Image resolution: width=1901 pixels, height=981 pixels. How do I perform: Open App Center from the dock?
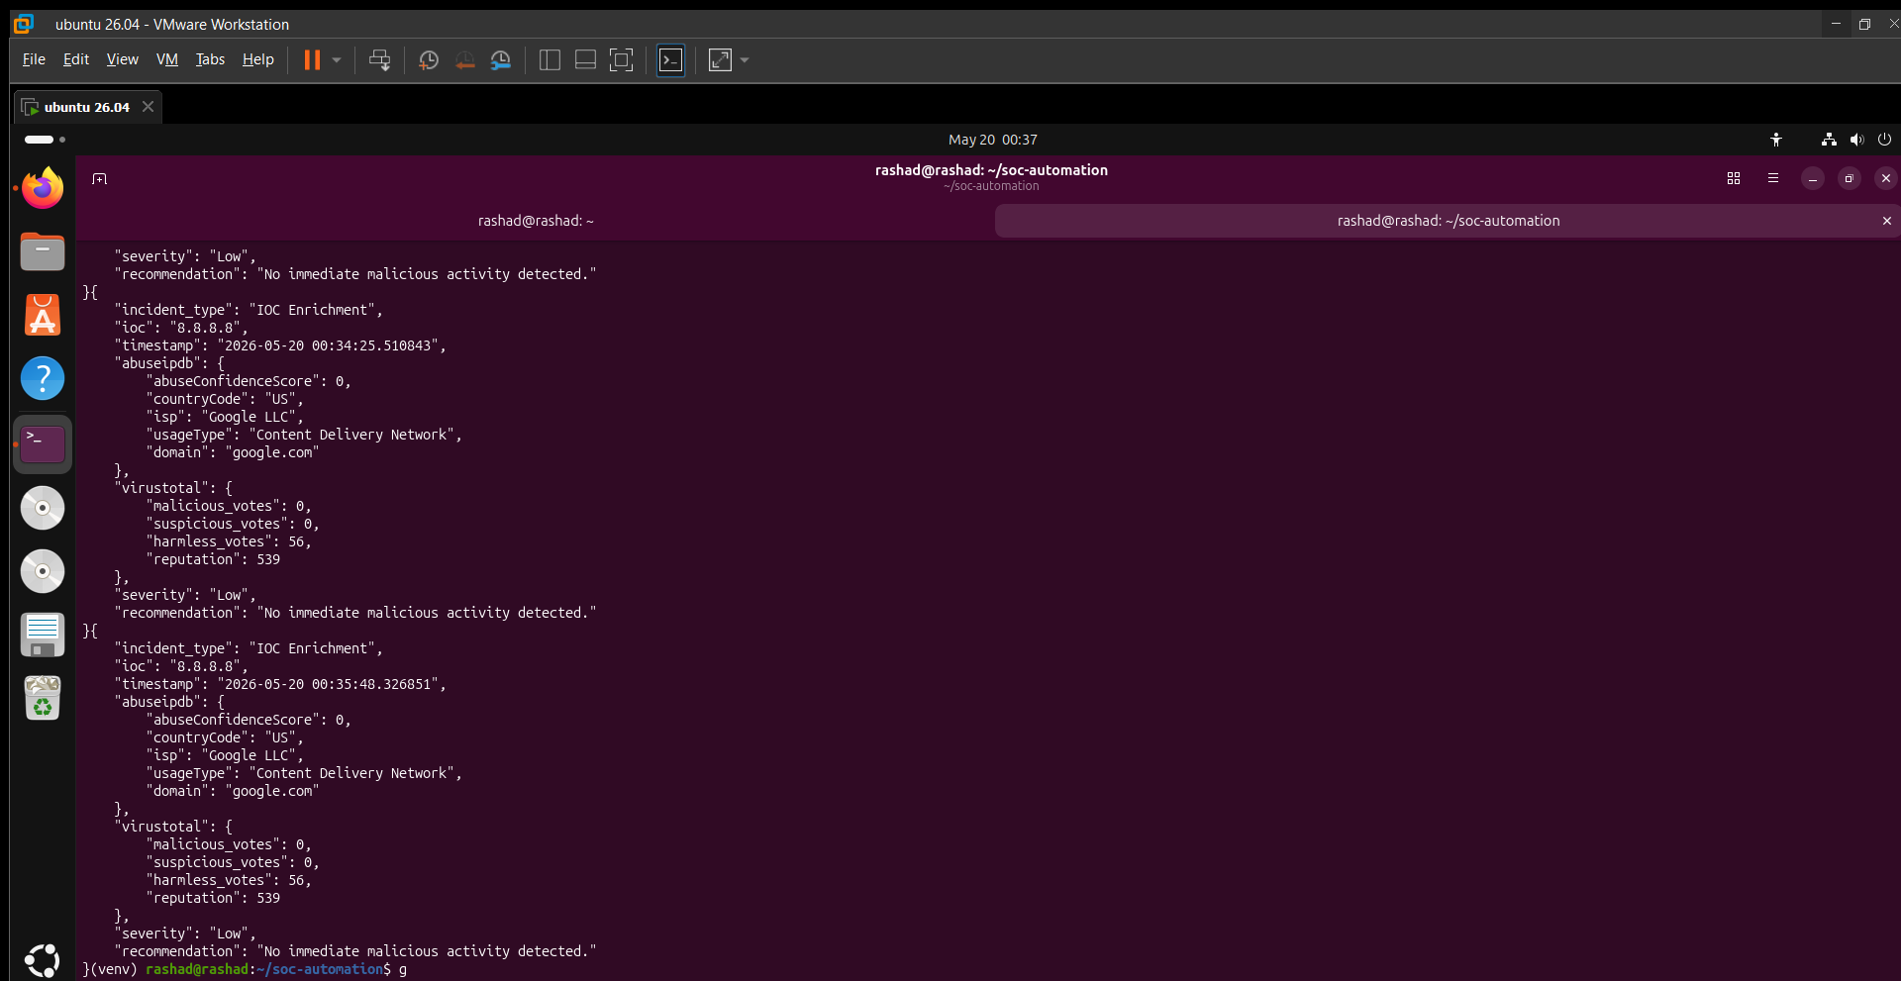coord(43,315)
